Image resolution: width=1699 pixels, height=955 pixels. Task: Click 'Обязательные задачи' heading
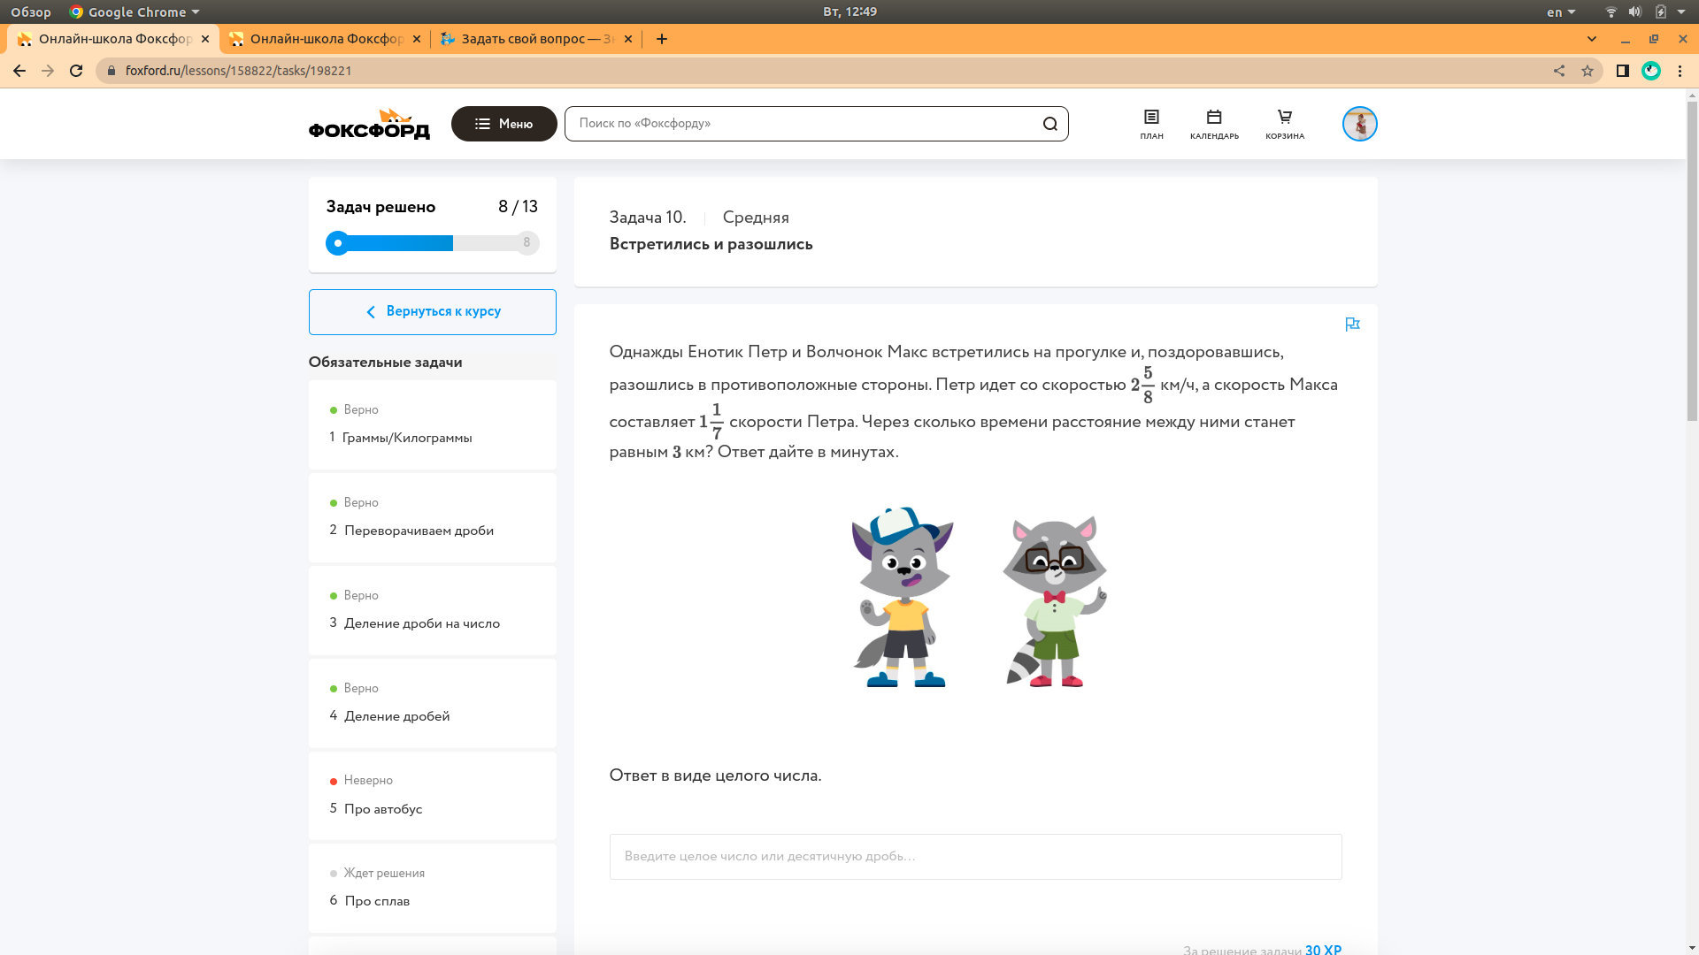[x=385, y=363]
